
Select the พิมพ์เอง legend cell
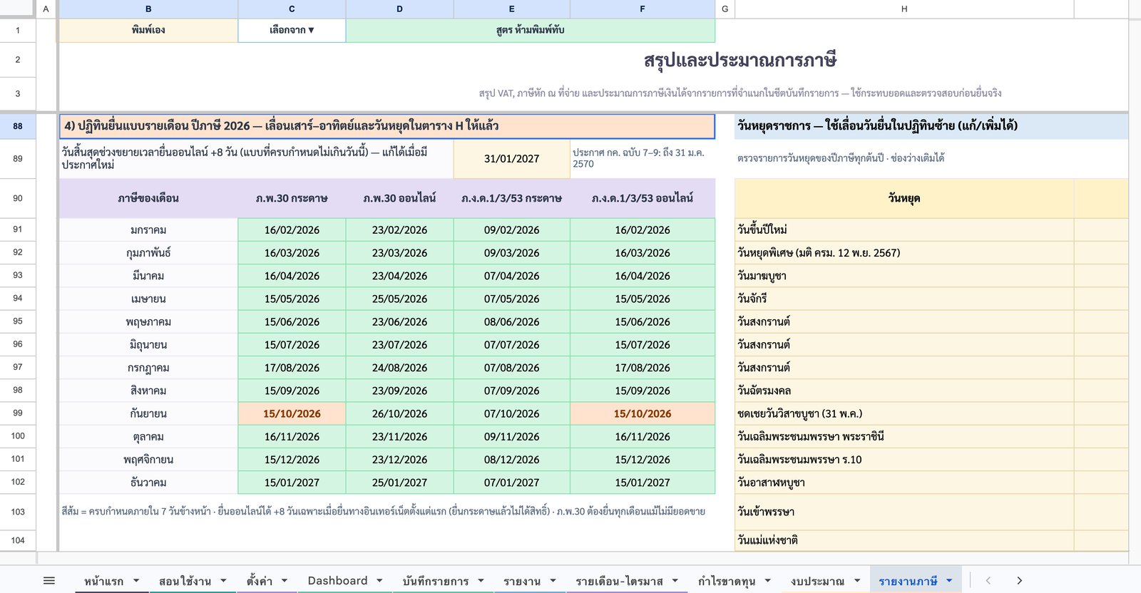click(x=148, y=30)
